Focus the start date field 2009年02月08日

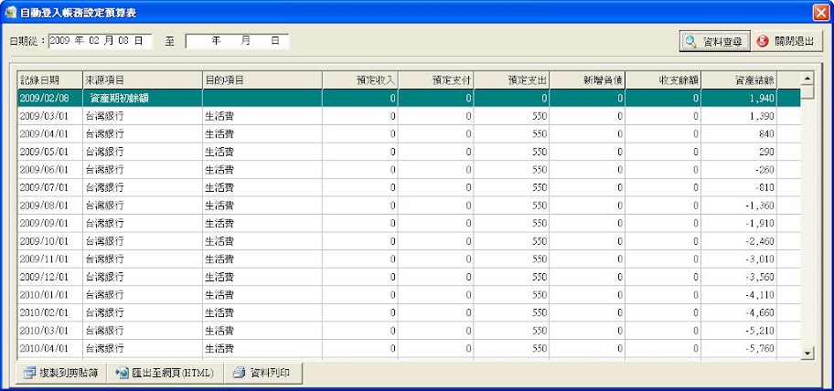point(101,41)
